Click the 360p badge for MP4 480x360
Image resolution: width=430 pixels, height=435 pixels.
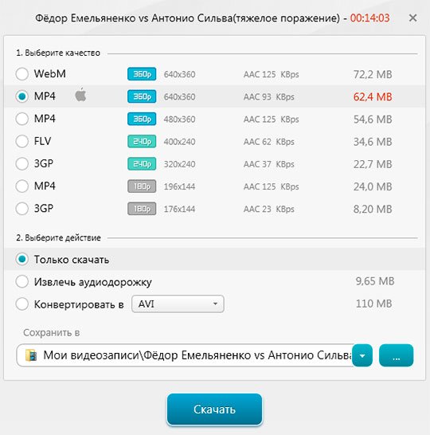[142, 119]
